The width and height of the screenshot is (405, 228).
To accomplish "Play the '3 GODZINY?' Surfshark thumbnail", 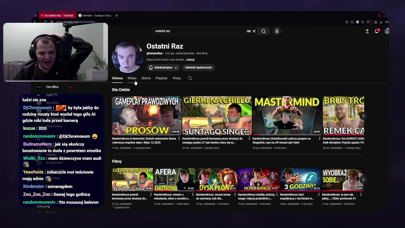I will [301, 180].
